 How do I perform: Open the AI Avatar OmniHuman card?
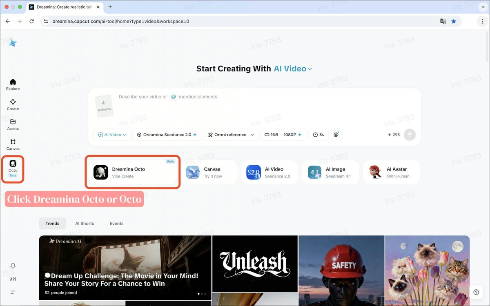coord(391,172)
